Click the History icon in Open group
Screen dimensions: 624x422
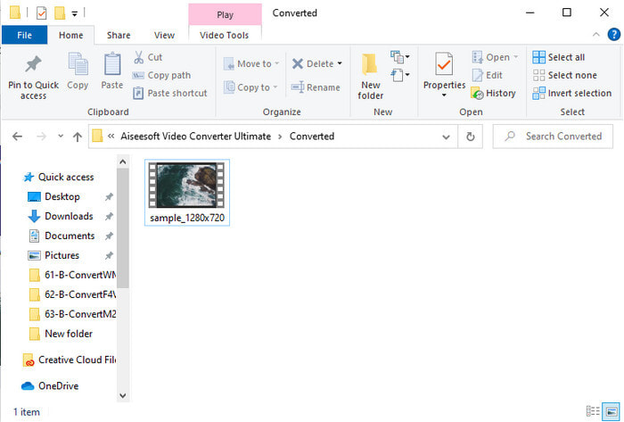tap(478, 93)
